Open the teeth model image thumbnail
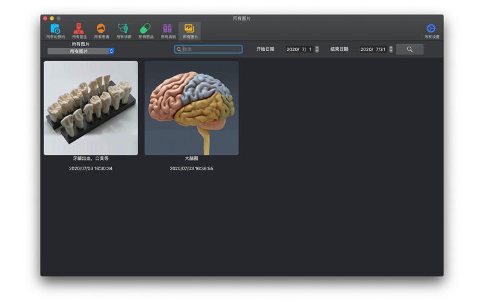Viewport: 484px width, 303px height. (91, 108)
